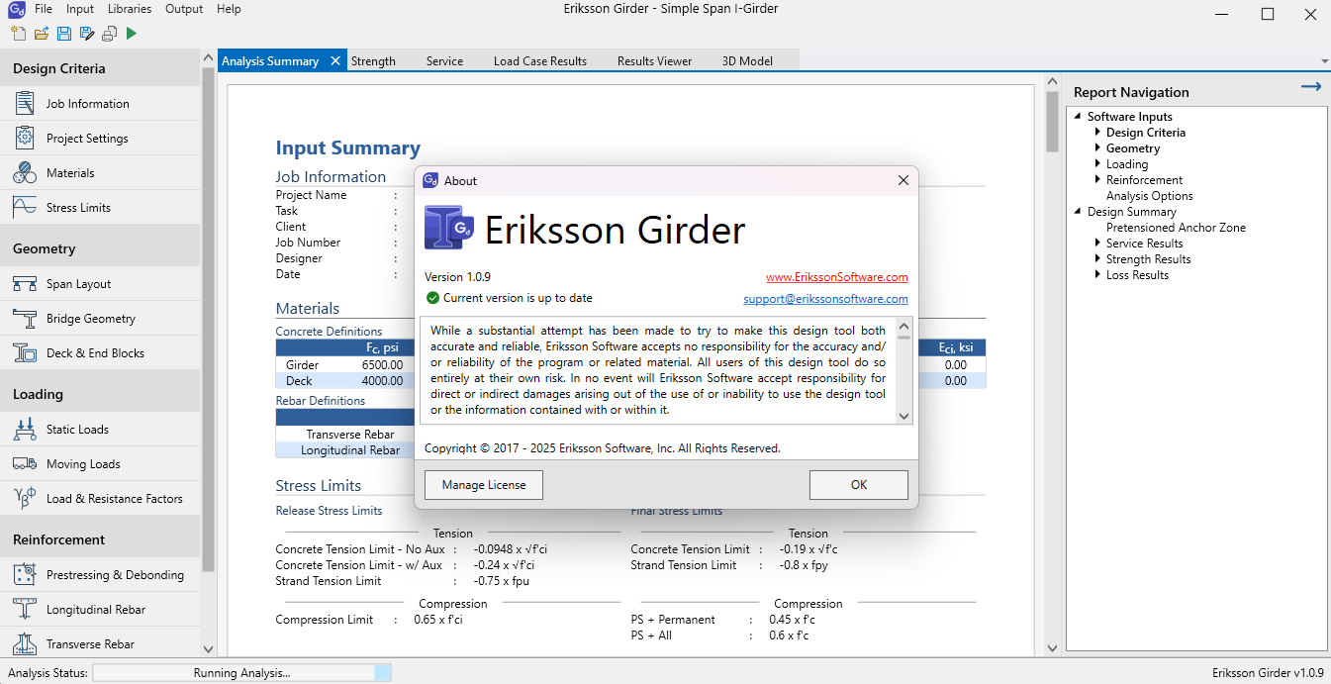This screenshot has width=1331, height=684.
Task: Open the www.ErikssonSoftware.com link
Action: (x=836, y=277)
